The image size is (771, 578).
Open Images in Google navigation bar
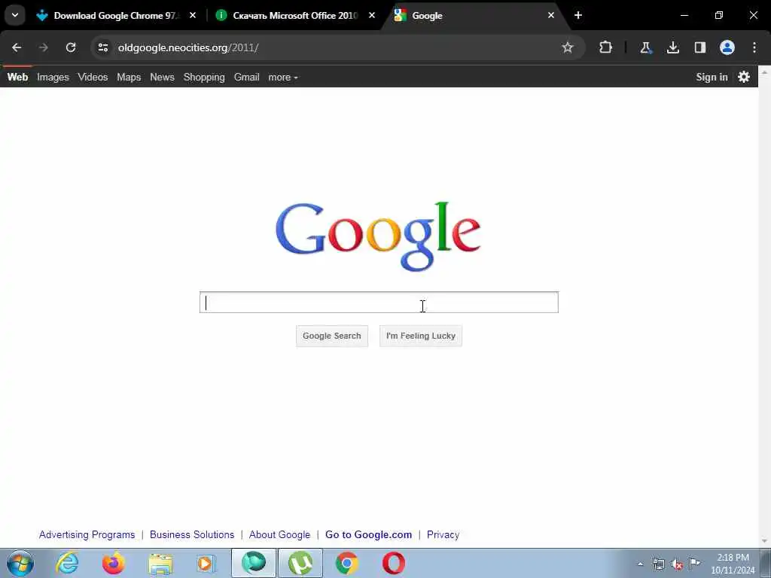(x=53, y=78)
